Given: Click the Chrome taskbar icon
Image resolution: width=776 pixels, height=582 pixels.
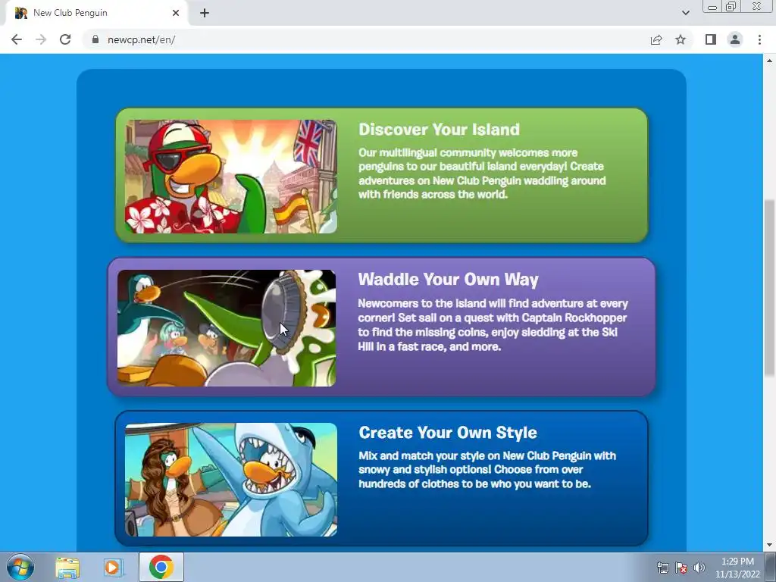Looking at the screenshot, I should [x=161, y=567].
